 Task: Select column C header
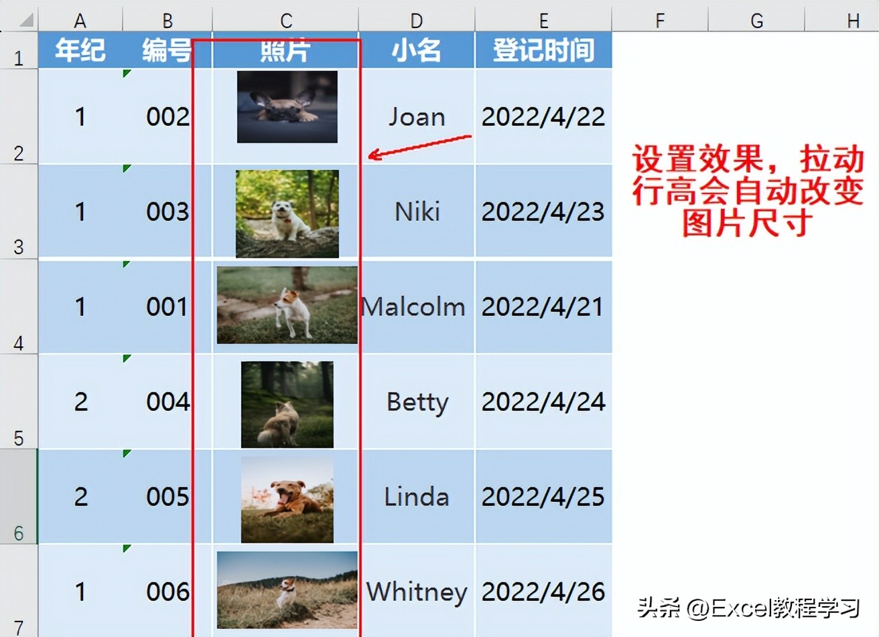tap(285, 20)
